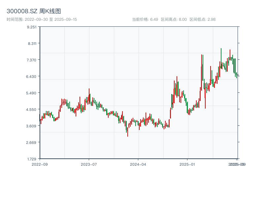Click x-axis label 2024-04
The height and width of the screenshot is (198, 264).
point(138,164)
